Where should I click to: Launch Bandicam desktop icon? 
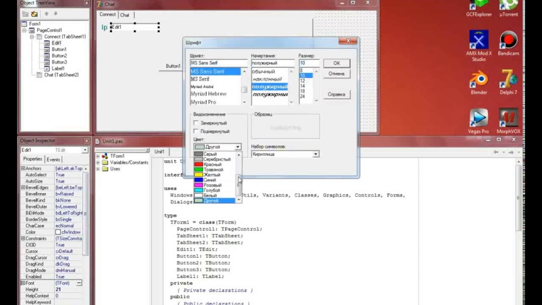pyautogui.click(x=509, y=43)
